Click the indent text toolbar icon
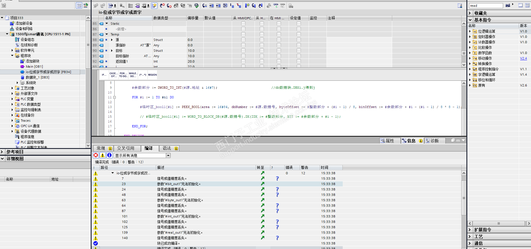531x249 pixels. tap(212, 6)
